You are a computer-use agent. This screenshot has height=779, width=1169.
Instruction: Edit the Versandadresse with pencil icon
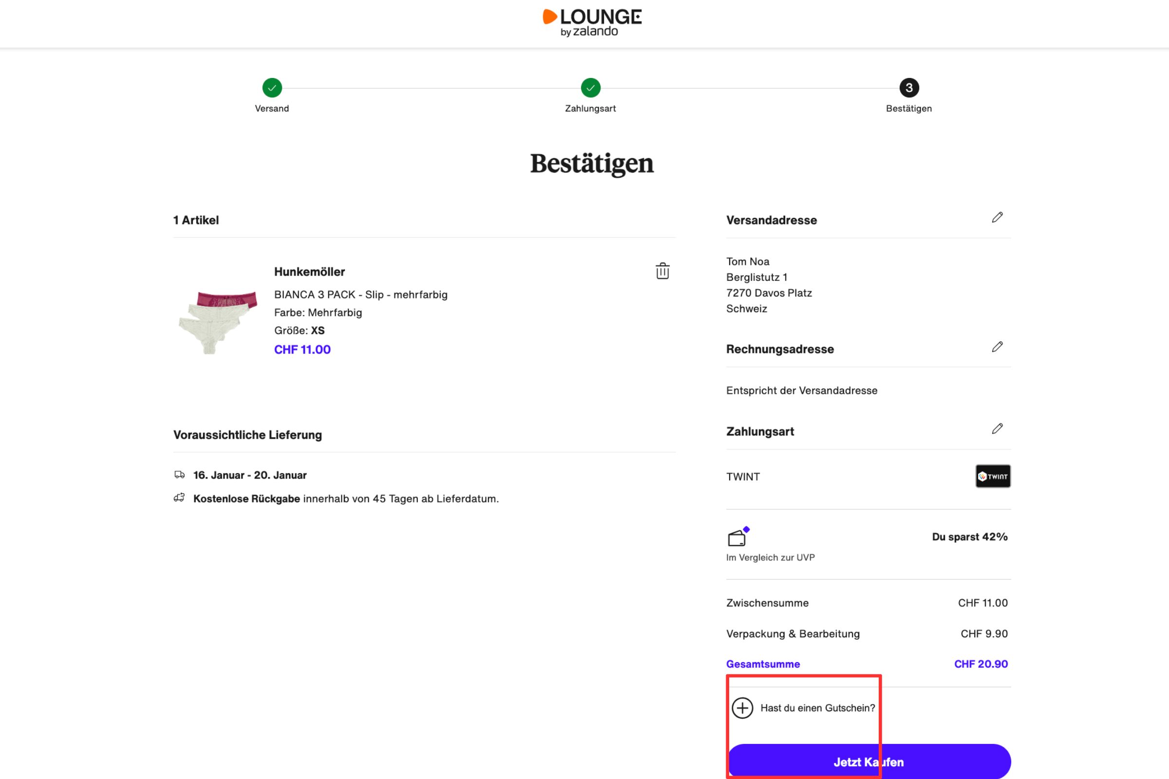[x=997, y=218]
